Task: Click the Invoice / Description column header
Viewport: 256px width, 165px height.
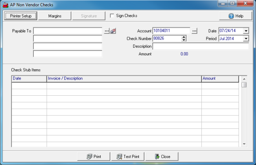Action: [124, 78]
